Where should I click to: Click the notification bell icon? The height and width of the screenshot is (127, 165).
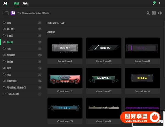[154, 3]
